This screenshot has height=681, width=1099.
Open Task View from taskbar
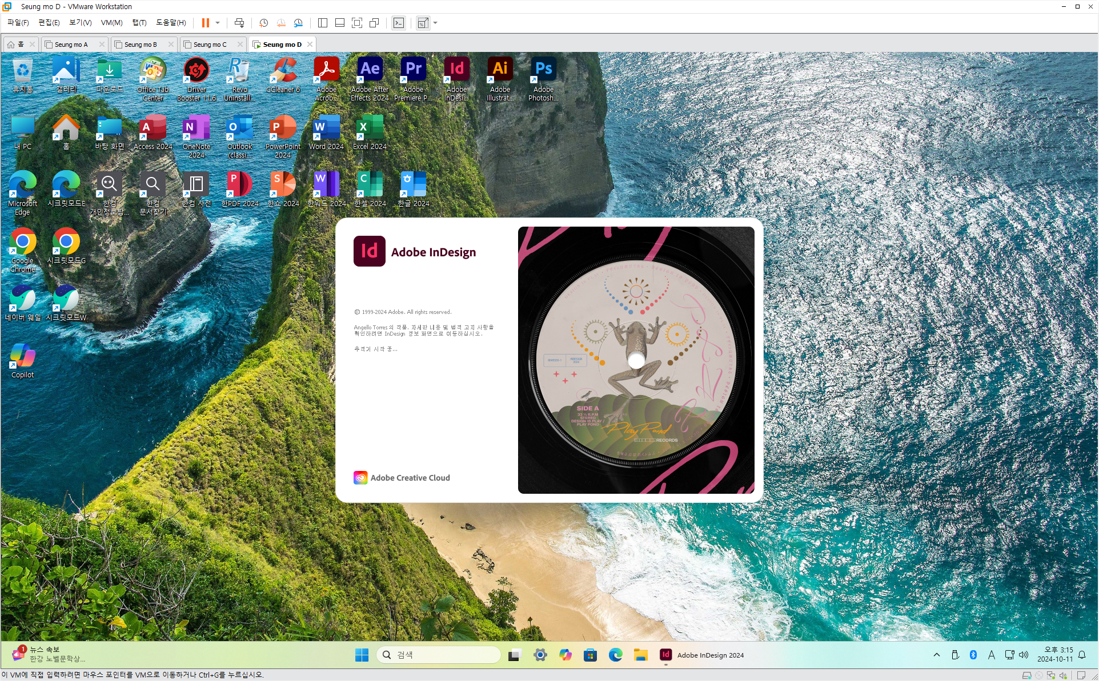pyautogui.click(x=514, y=655)
